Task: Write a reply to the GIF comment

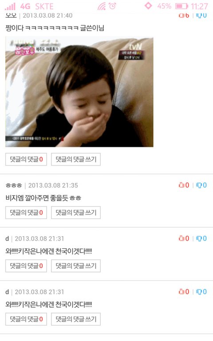Action: pos(76,159)
